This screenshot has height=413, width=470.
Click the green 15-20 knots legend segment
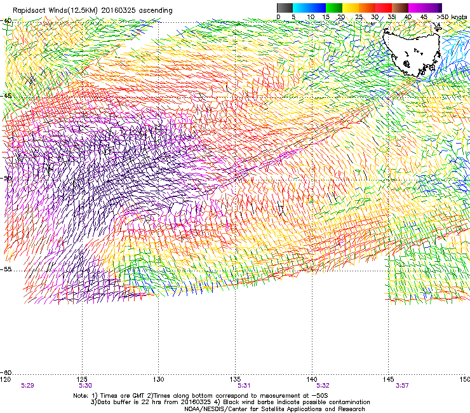point(334,8)
